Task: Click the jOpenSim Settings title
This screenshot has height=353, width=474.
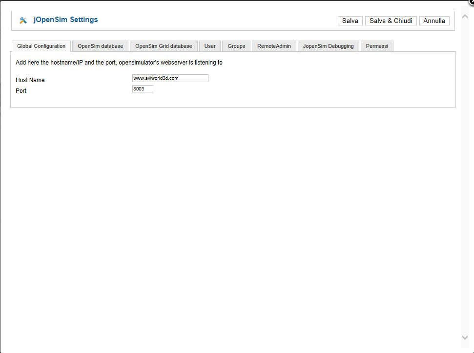Action: 65,20
